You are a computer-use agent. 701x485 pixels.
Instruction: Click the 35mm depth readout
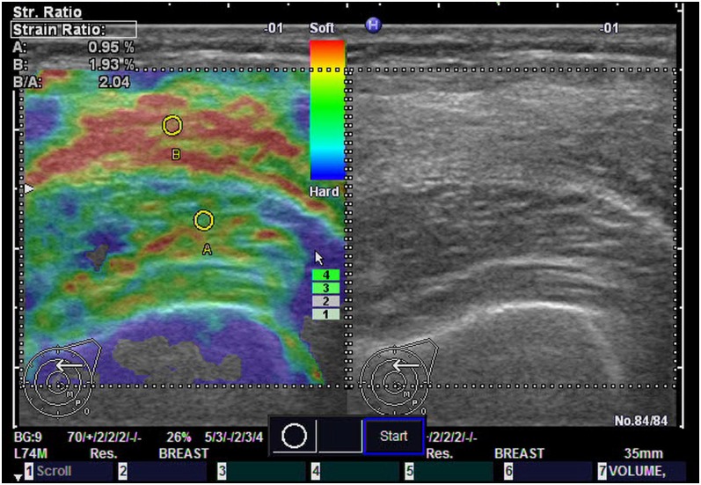(x=643, y=453)
